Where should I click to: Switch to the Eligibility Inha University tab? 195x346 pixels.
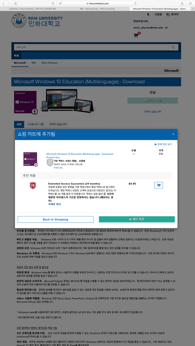coord(33,9)
